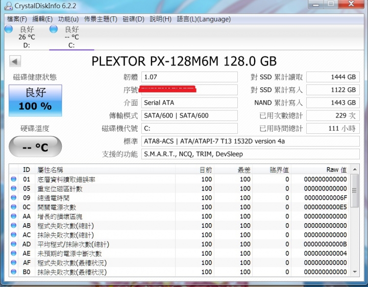Click the power on hours 111 小時
This screenshot has width=368, height=287.
pos(333,129)
